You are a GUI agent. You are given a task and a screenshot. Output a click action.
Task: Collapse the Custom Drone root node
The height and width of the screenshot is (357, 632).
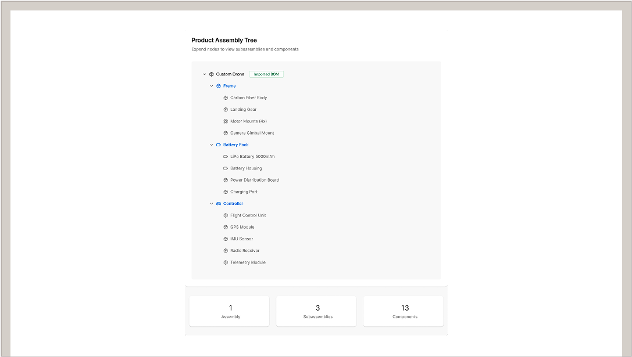pyautogui.click(x=205, y=74)
